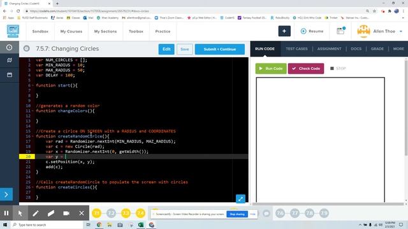The image size is (408, 229).
Task: Open My Courses
Action: pyautogui.click(x=71, y=31)
